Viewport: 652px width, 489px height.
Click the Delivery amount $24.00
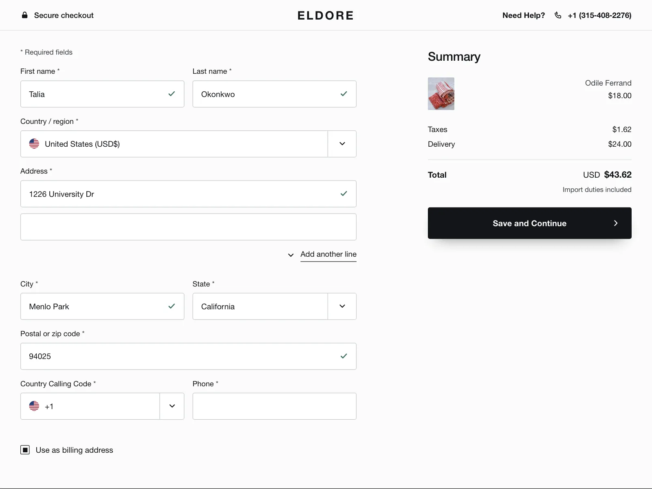point(620,144)
